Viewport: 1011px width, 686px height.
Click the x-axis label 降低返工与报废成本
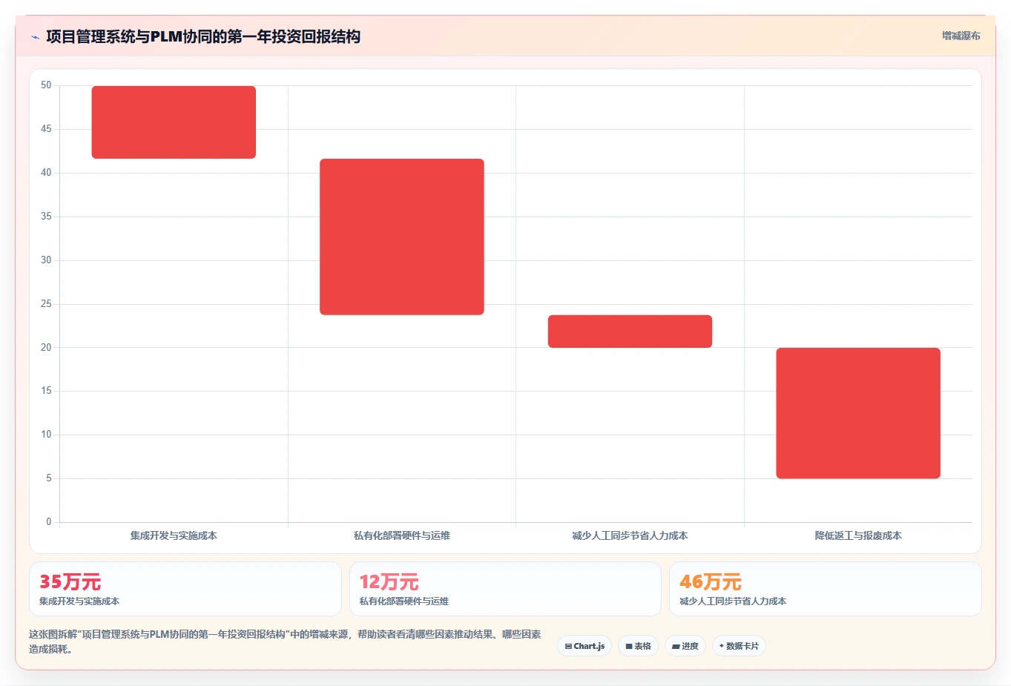858,535
